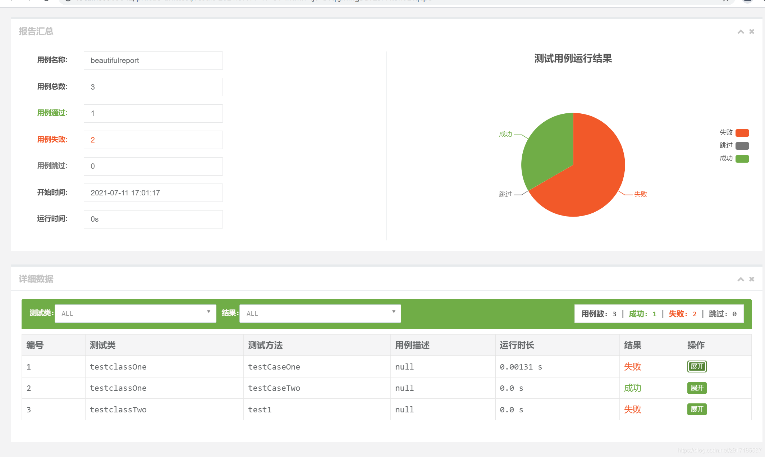Viewport: 765px width, 457px height.
Task: Toggle 失败 series via orange legend swatch
Action: tap(742, 133)
